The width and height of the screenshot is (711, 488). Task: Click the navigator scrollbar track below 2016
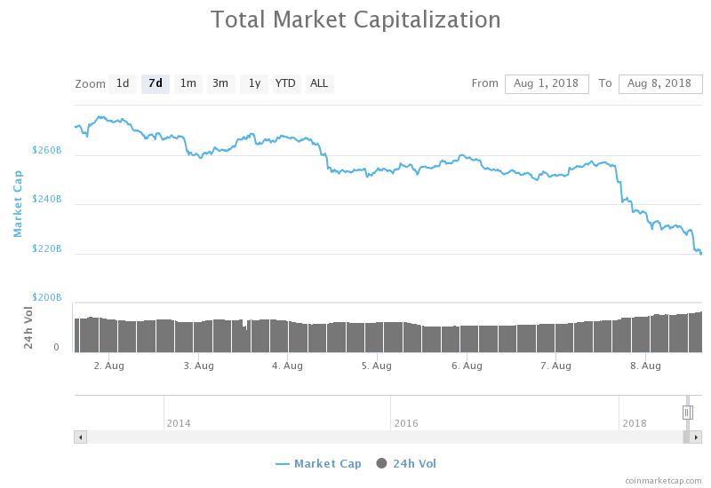(391, 437)
